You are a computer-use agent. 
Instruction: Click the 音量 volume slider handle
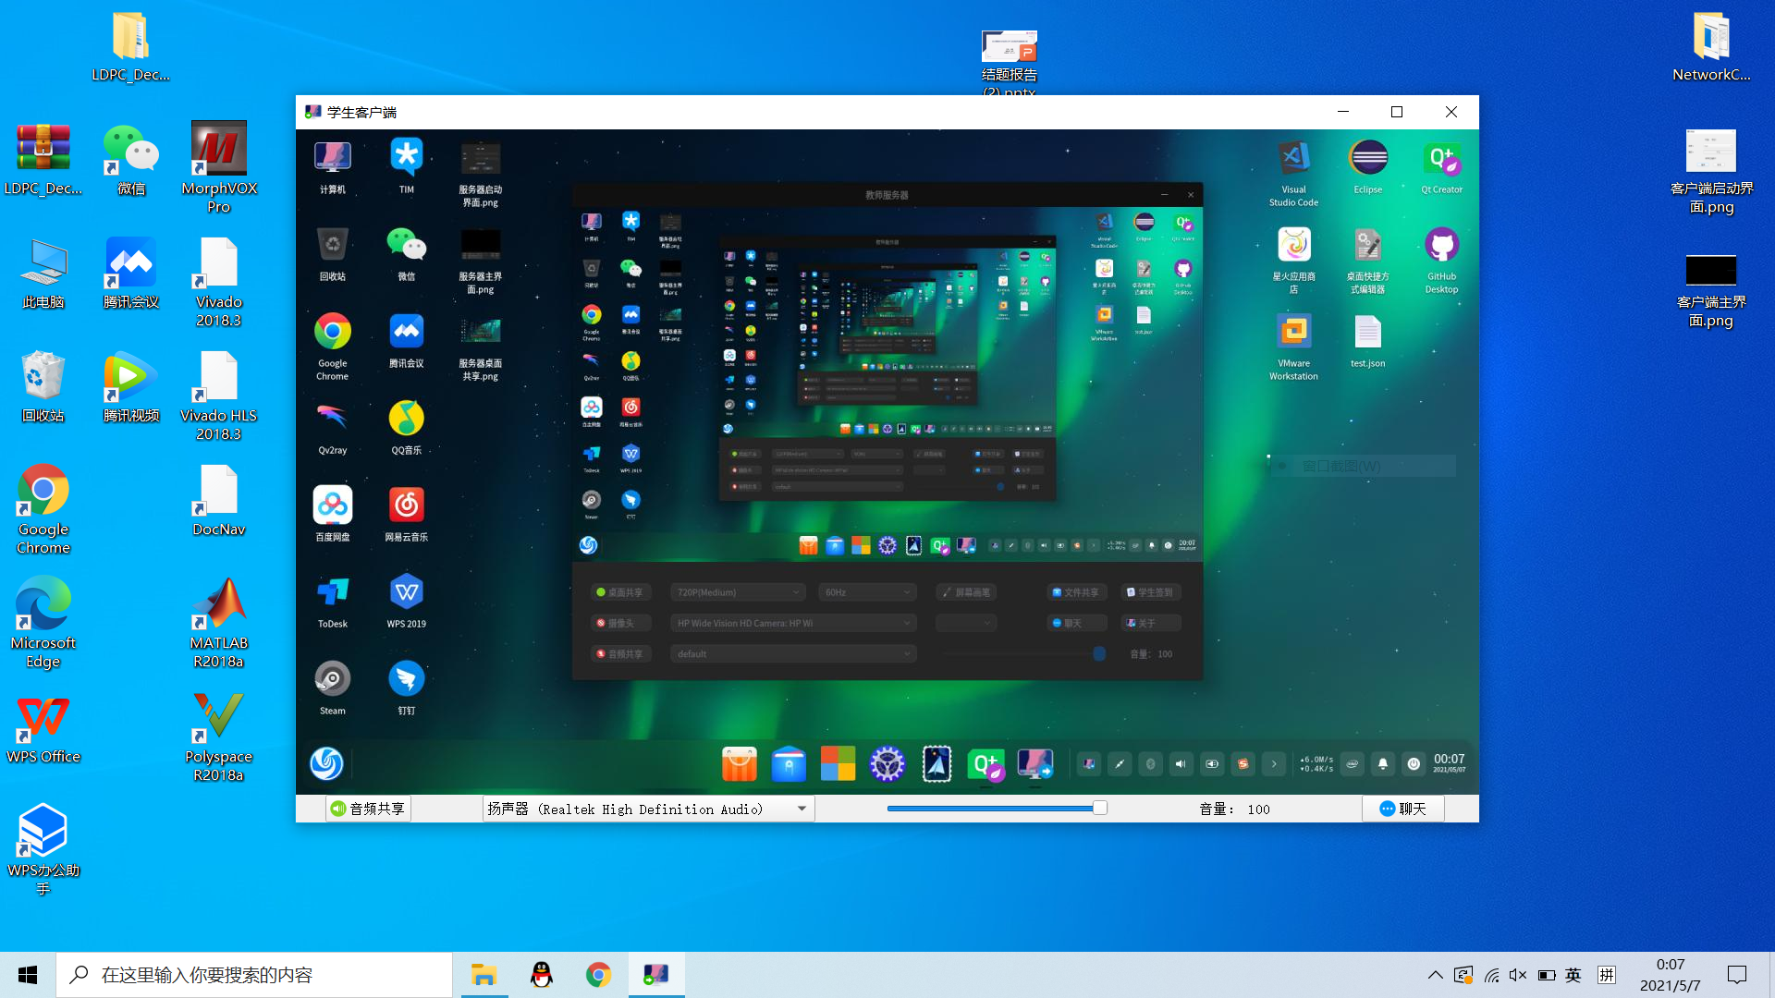1099,809
